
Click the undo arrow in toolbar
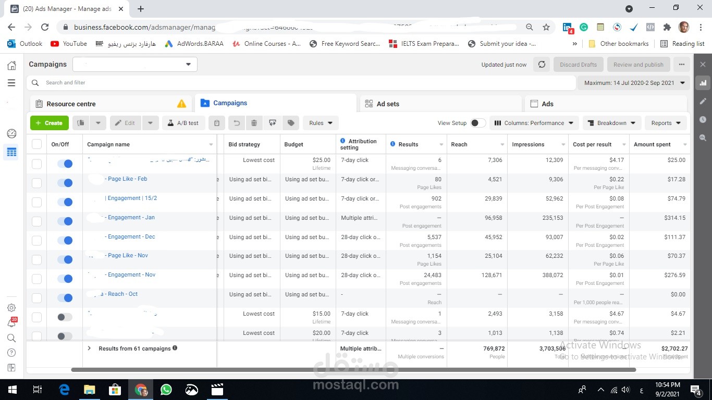(236, 123)
